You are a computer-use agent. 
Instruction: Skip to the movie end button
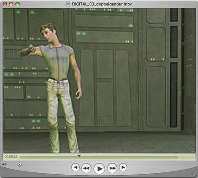(x=123, y=167)
